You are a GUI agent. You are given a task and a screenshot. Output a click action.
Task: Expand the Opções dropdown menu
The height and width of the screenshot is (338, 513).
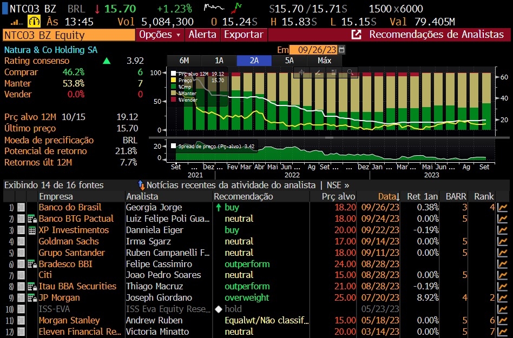pyautogui.click(x=160, y=35)
